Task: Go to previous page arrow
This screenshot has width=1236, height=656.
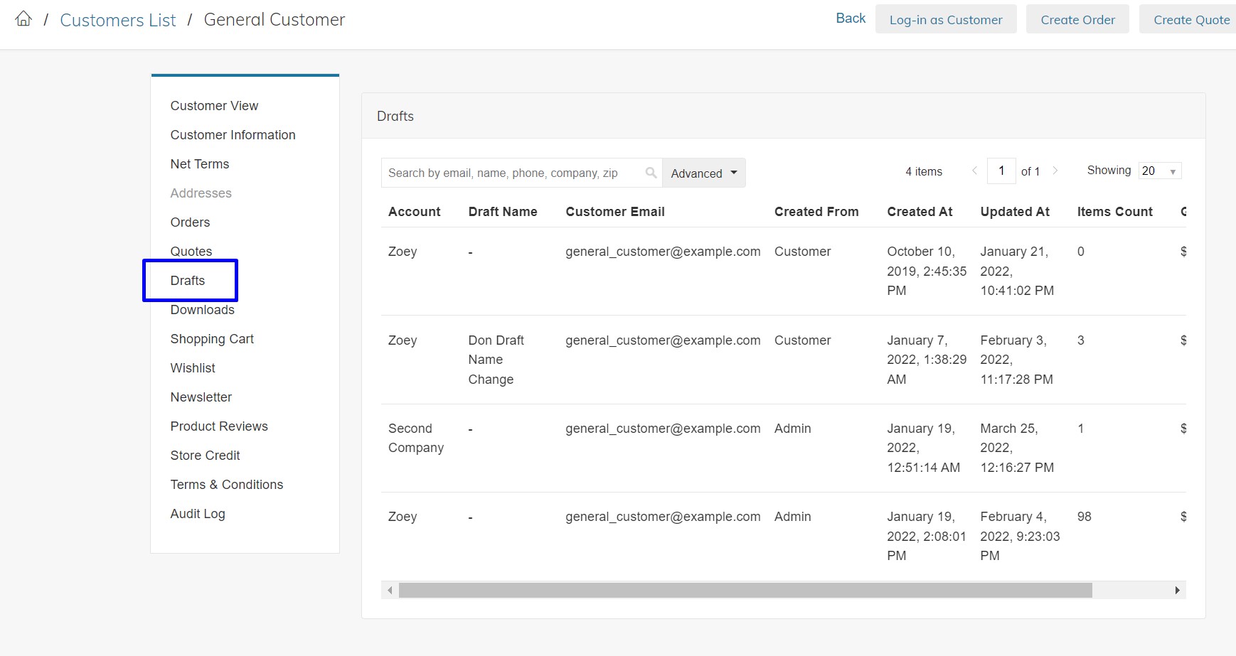Action: 974,171
